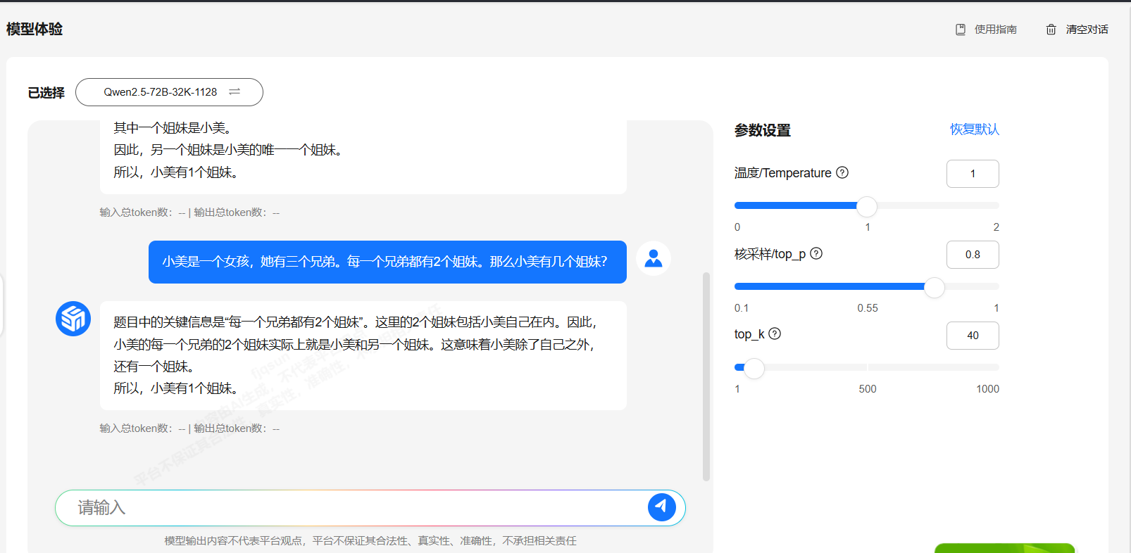1131x553 pixels.
Task: Click the Temperature slider handle
Action: (x=867, y=206)
